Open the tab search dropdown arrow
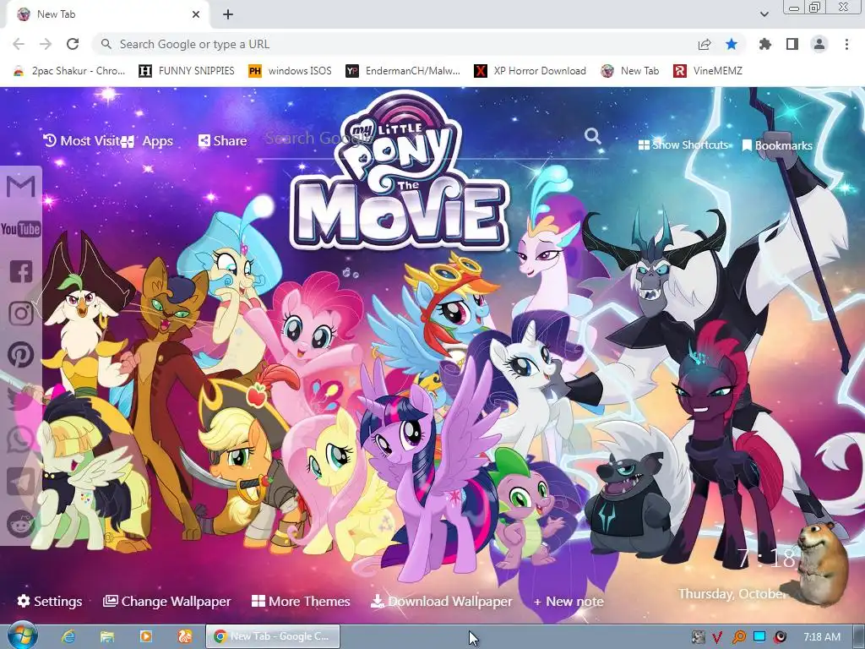The image size is (865, 649). click(764, 14)
